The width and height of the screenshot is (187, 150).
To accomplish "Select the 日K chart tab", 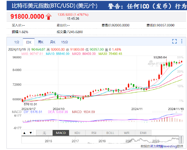I will click(x=29, y=42).
